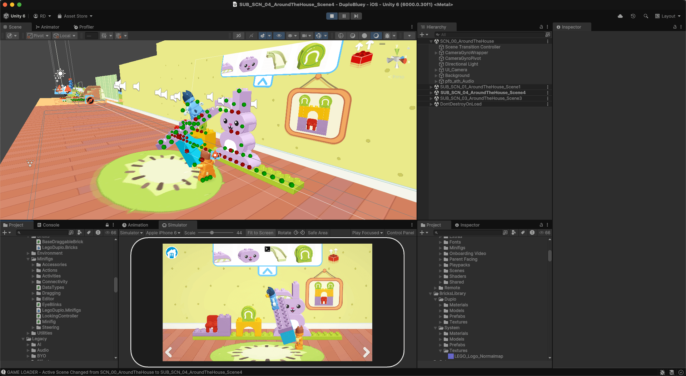Open the debug bug icon in status bar

point(662,372)
